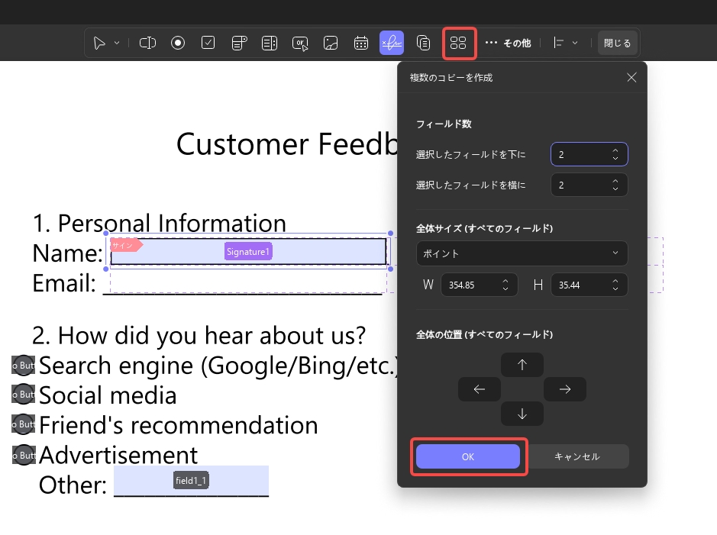Move all fields right with arrow

(565, 389)
